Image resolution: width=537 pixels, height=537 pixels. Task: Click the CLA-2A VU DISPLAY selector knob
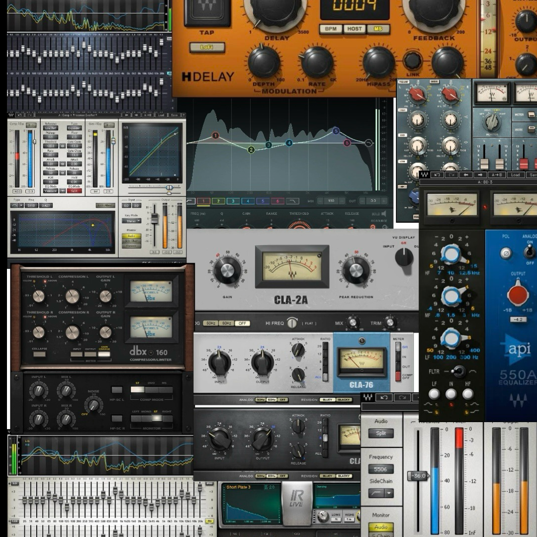(404, 257)
